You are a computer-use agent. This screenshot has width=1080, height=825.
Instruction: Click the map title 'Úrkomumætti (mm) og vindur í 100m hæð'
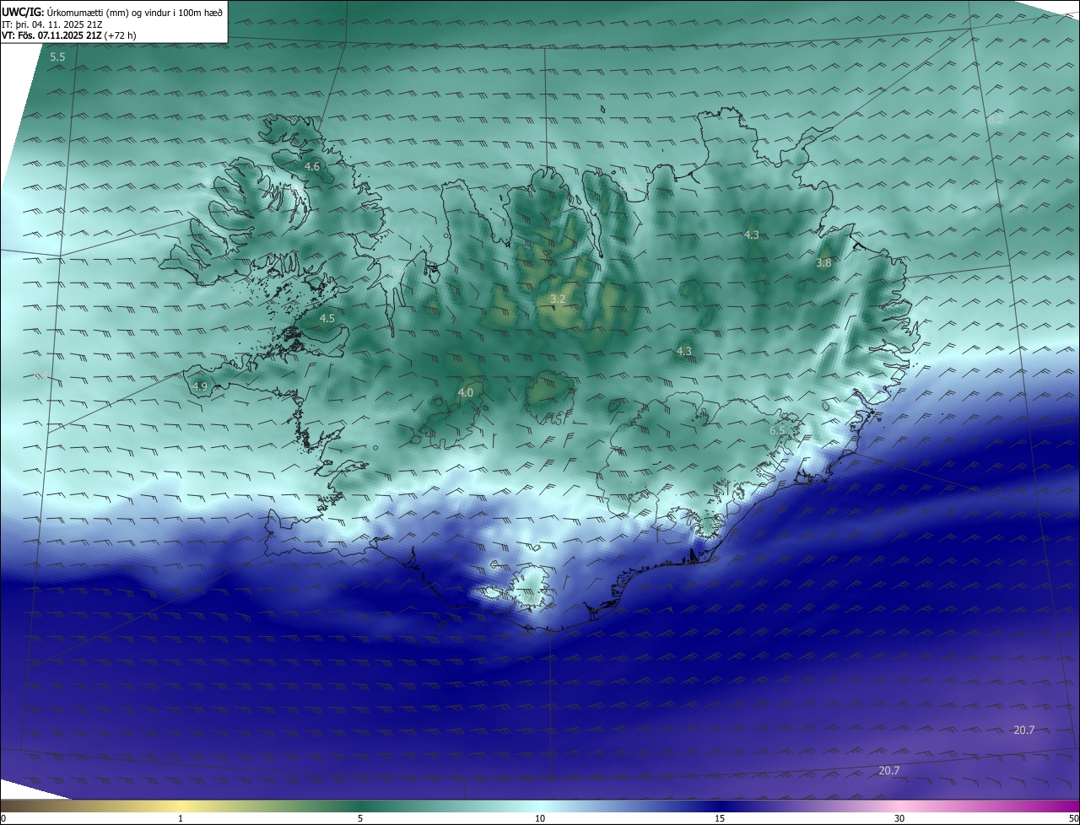tap(134, 12)
